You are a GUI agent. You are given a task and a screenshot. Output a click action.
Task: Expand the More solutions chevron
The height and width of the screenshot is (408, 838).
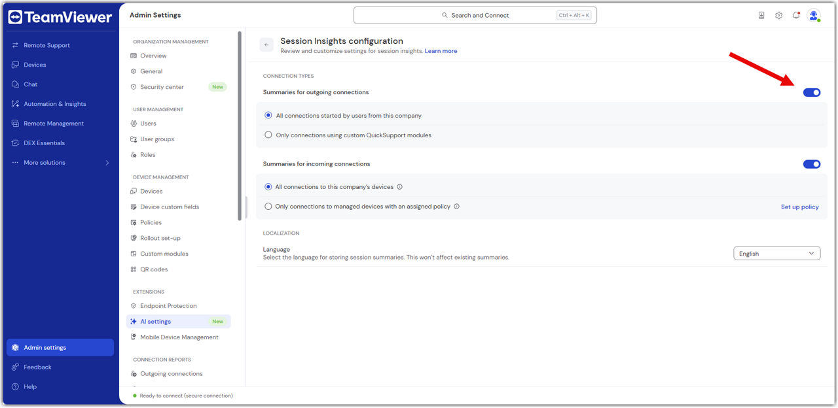(107, 163)
